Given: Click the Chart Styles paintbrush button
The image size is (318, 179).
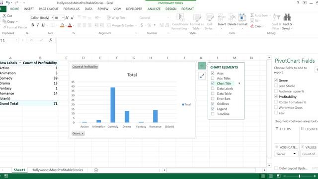Looking at the screenshot, I should [x=202, y=76].
